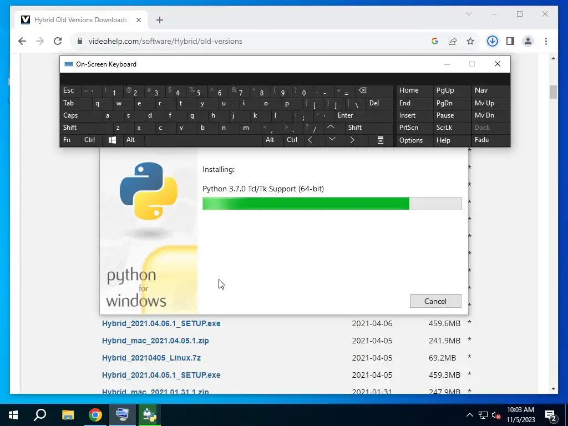Cancel the Python installation

click(435, 301)
